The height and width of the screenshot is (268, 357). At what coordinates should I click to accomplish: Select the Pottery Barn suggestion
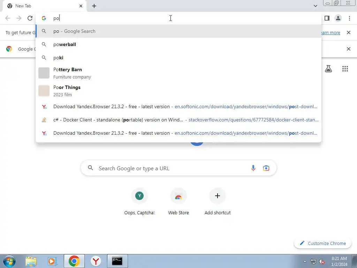[178, 73]
